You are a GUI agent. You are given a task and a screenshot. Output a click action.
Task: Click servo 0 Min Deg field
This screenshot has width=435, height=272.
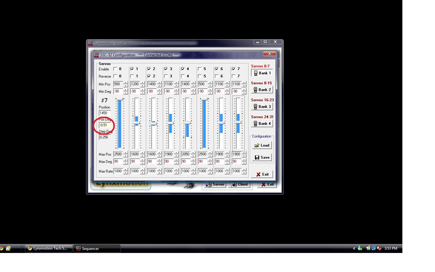pos(118,91)
